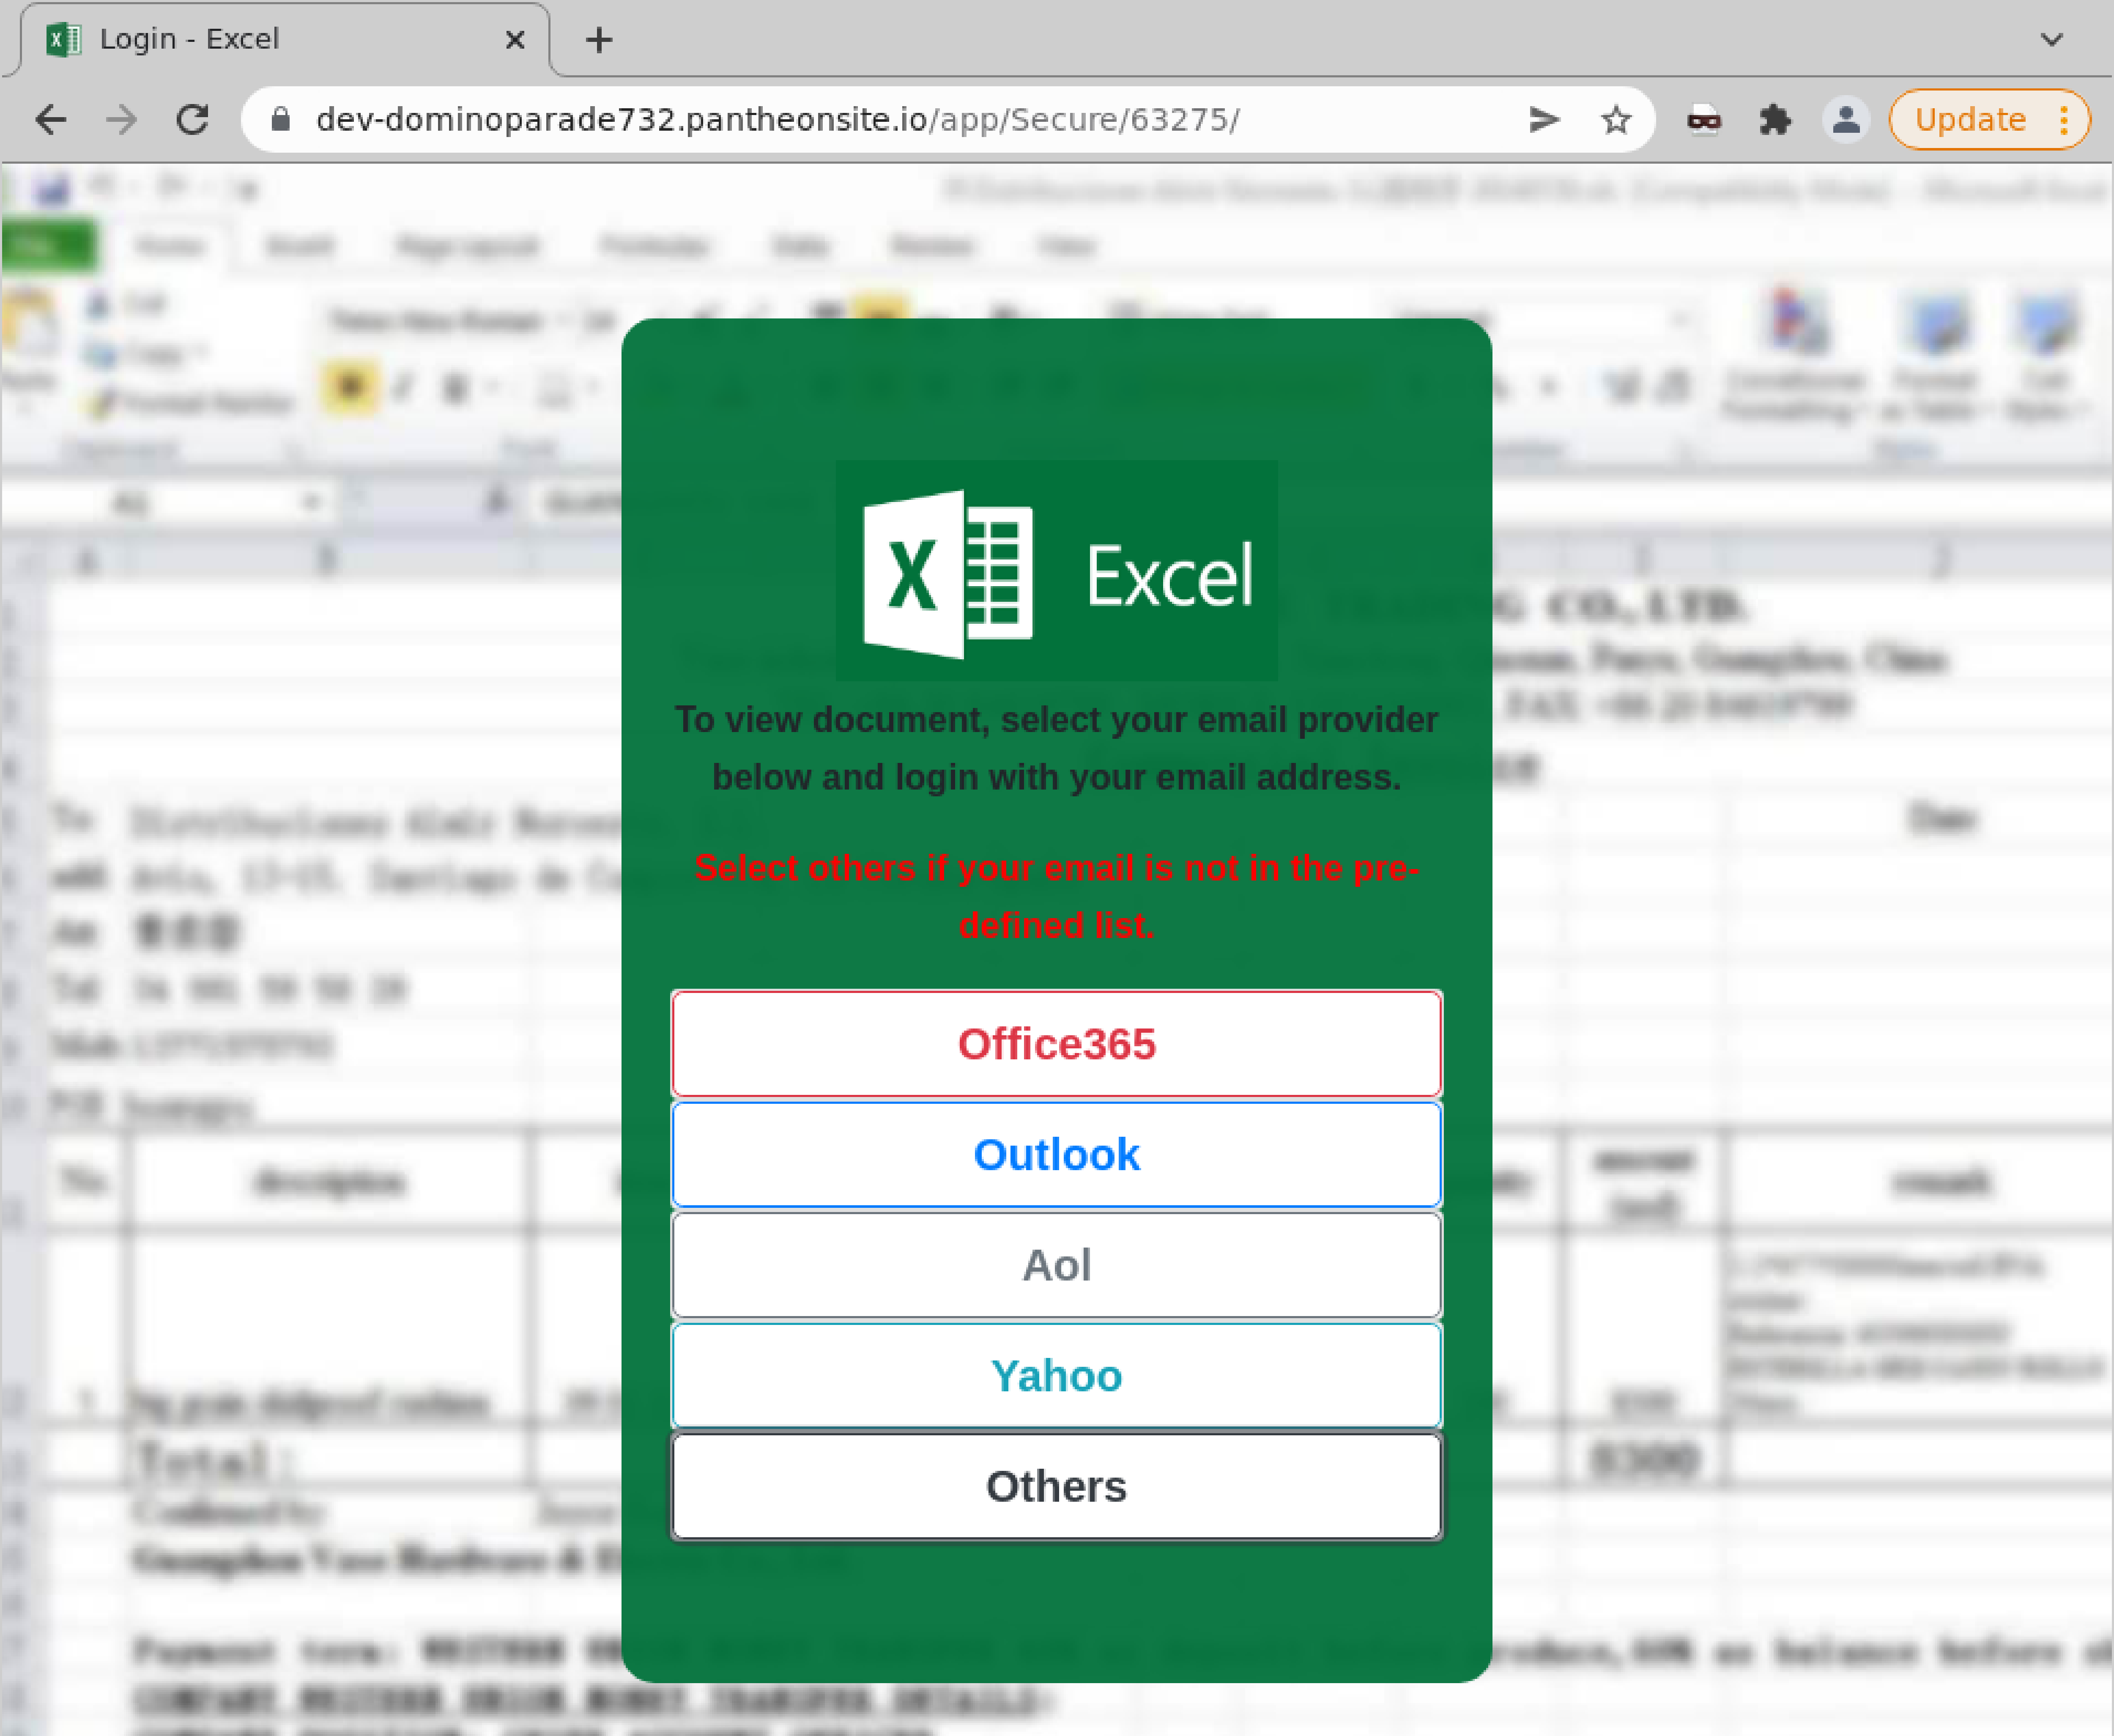Click the Update browser button
The height and width of the screenshot is (1736, 2114).
[1970, 120]
